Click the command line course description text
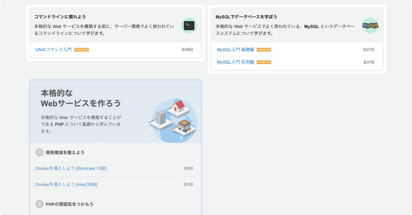Screen dimensions: 412x215 point(104,30)
